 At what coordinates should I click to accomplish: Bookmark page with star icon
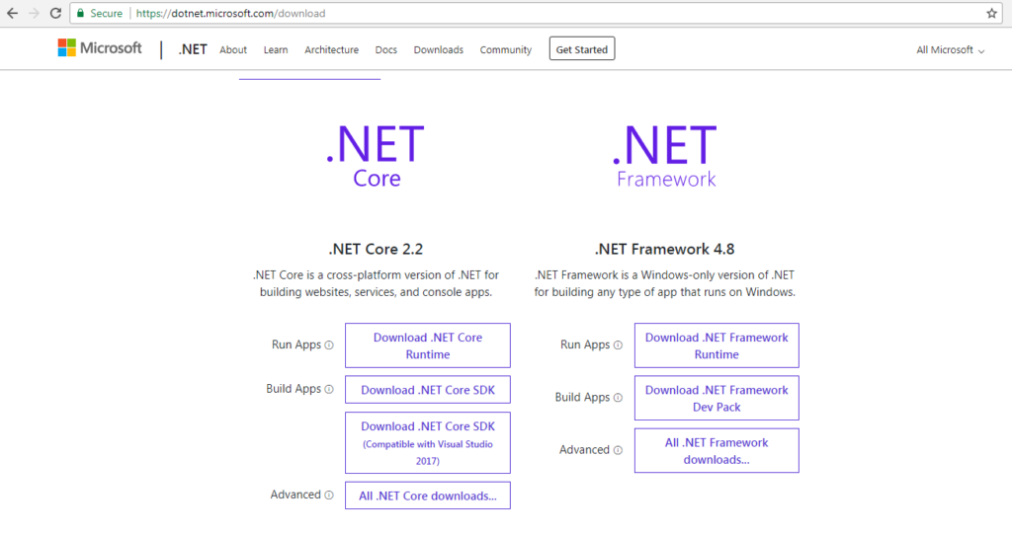point(991,14)
